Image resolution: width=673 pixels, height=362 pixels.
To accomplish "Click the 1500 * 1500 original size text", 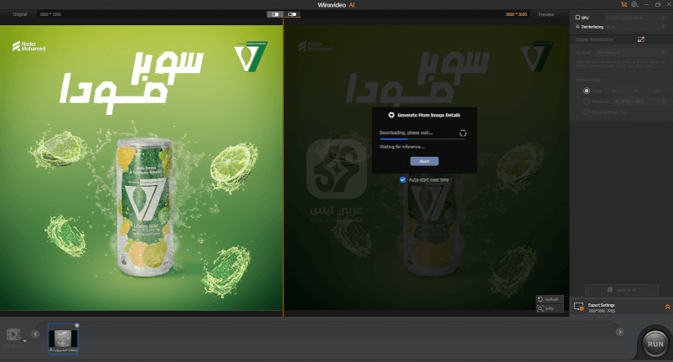I will point(50,14).
